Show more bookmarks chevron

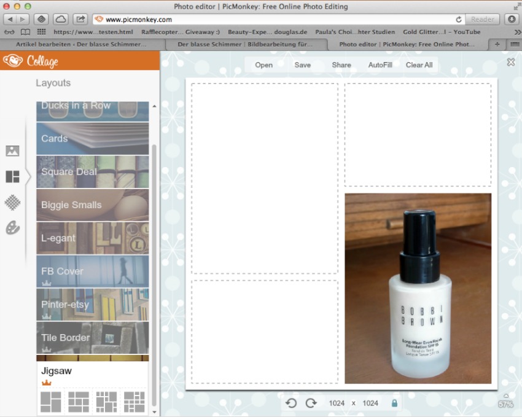click(x=517, y=32)
